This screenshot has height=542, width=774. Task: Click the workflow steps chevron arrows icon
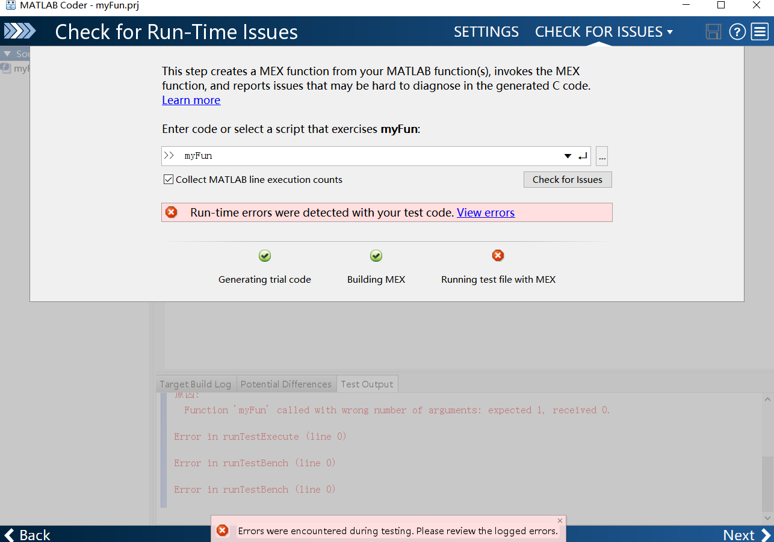point(20,31)
